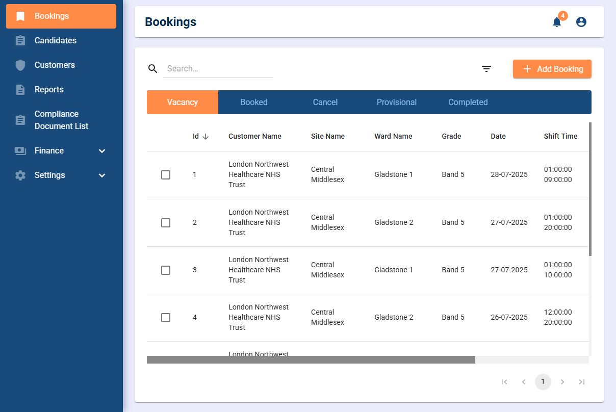Image resolution: width=616 pixels, height=412 pixels.
Task: Click the plus icon in Add Booking
Action: click(x=527, y=69)
